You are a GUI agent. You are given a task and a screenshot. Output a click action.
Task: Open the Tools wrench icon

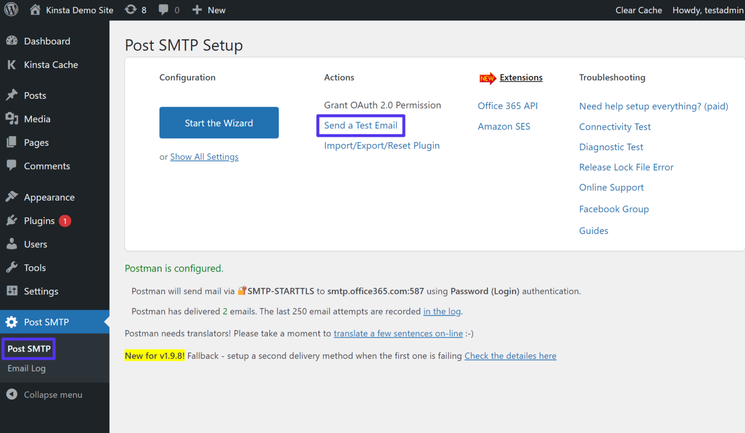(x=12, y=267)
